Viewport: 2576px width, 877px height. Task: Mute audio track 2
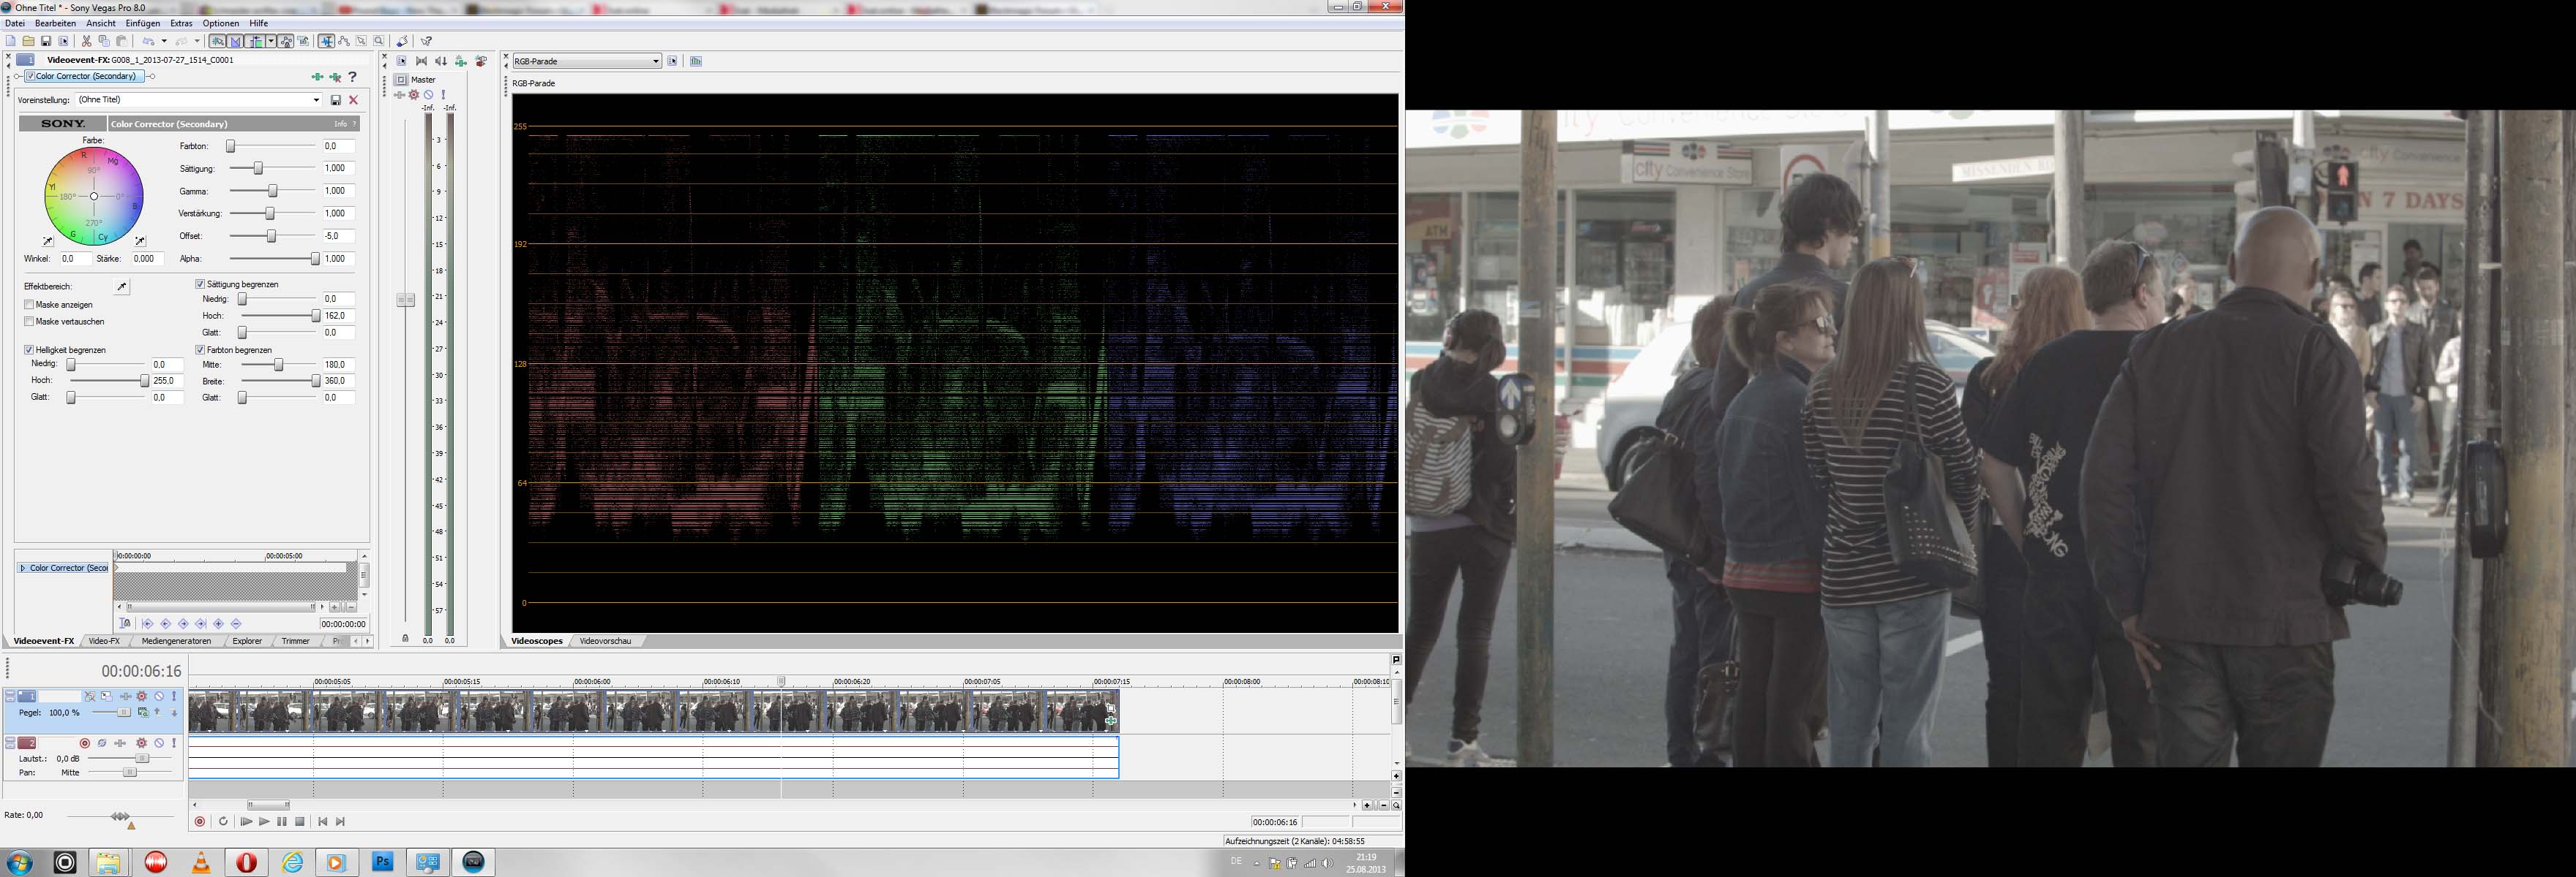[x=159, y=743]
